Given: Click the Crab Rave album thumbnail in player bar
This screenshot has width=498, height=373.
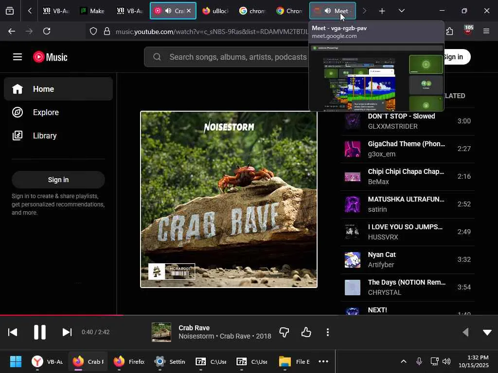Looking at the screenshot, I should pos(161,332).
